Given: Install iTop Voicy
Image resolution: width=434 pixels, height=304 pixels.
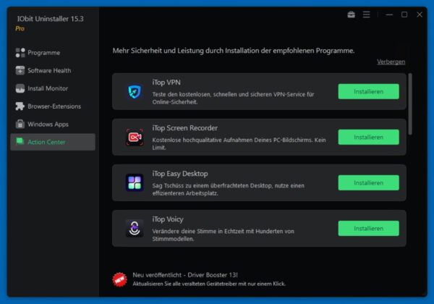Looking at the screenshot, I should click(x=368, y=229).
